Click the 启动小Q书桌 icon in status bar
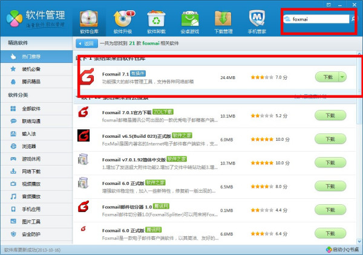This screenshot has height=255, width=363. pyautogui.click(x=329, y=250)
